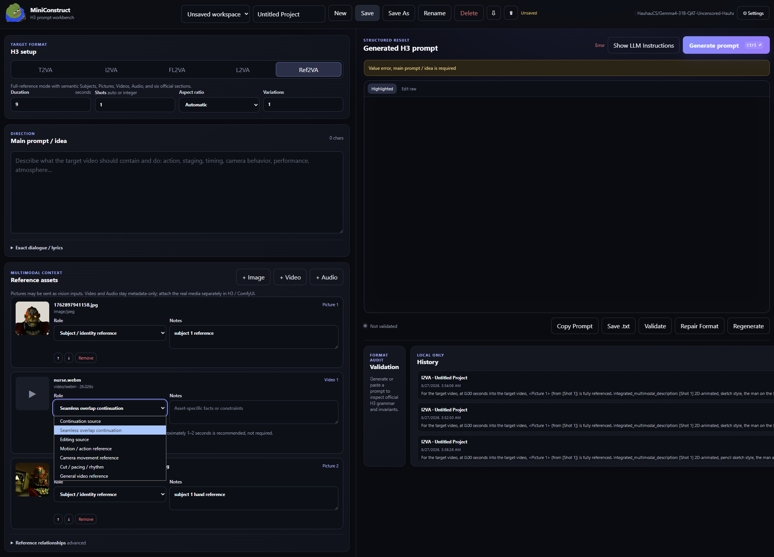The image size is (774, 557).
Task: Open history entry from 3:52:50 AM
Action: point(595,417)
